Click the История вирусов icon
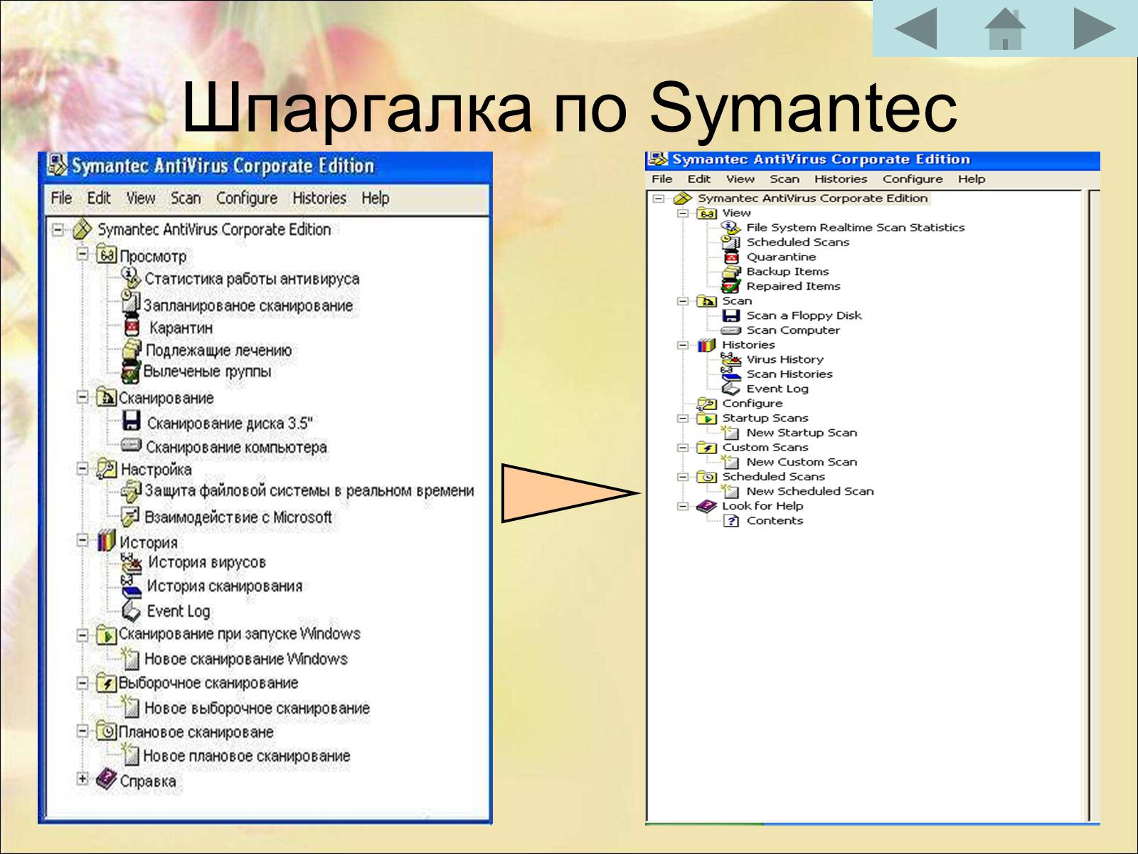Viewport: 1138px width, 854px height. click(131, 564)
